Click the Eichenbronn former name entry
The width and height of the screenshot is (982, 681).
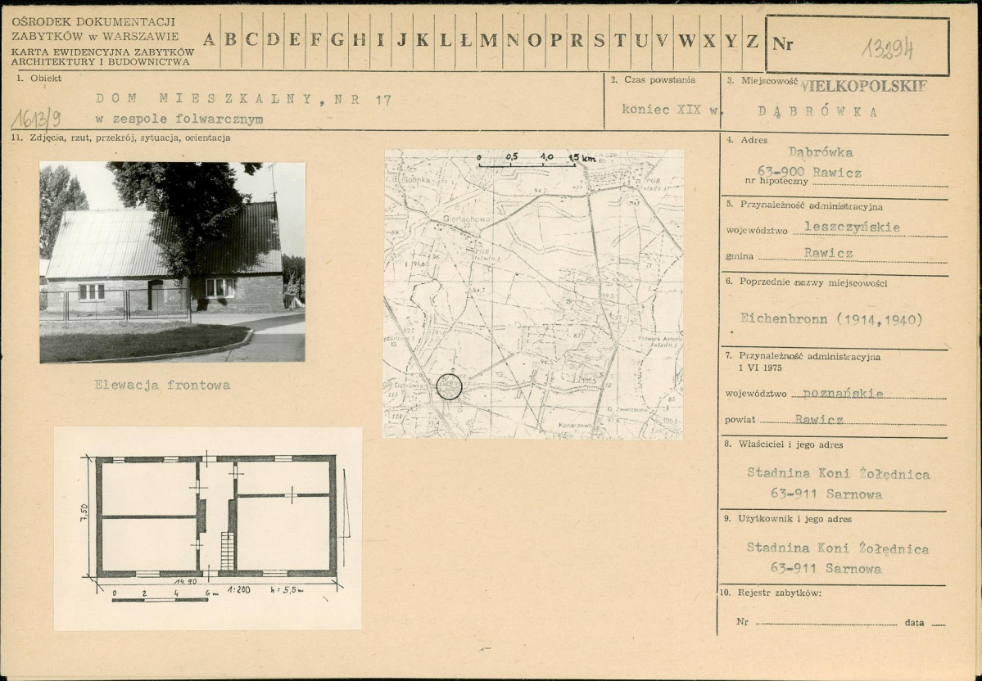coord(831,319)
